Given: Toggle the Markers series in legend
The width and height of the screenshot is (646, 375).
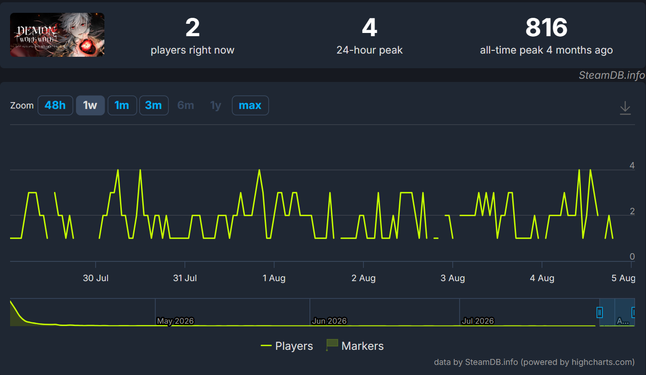Looking at the screenshot, I should [355, 346].
